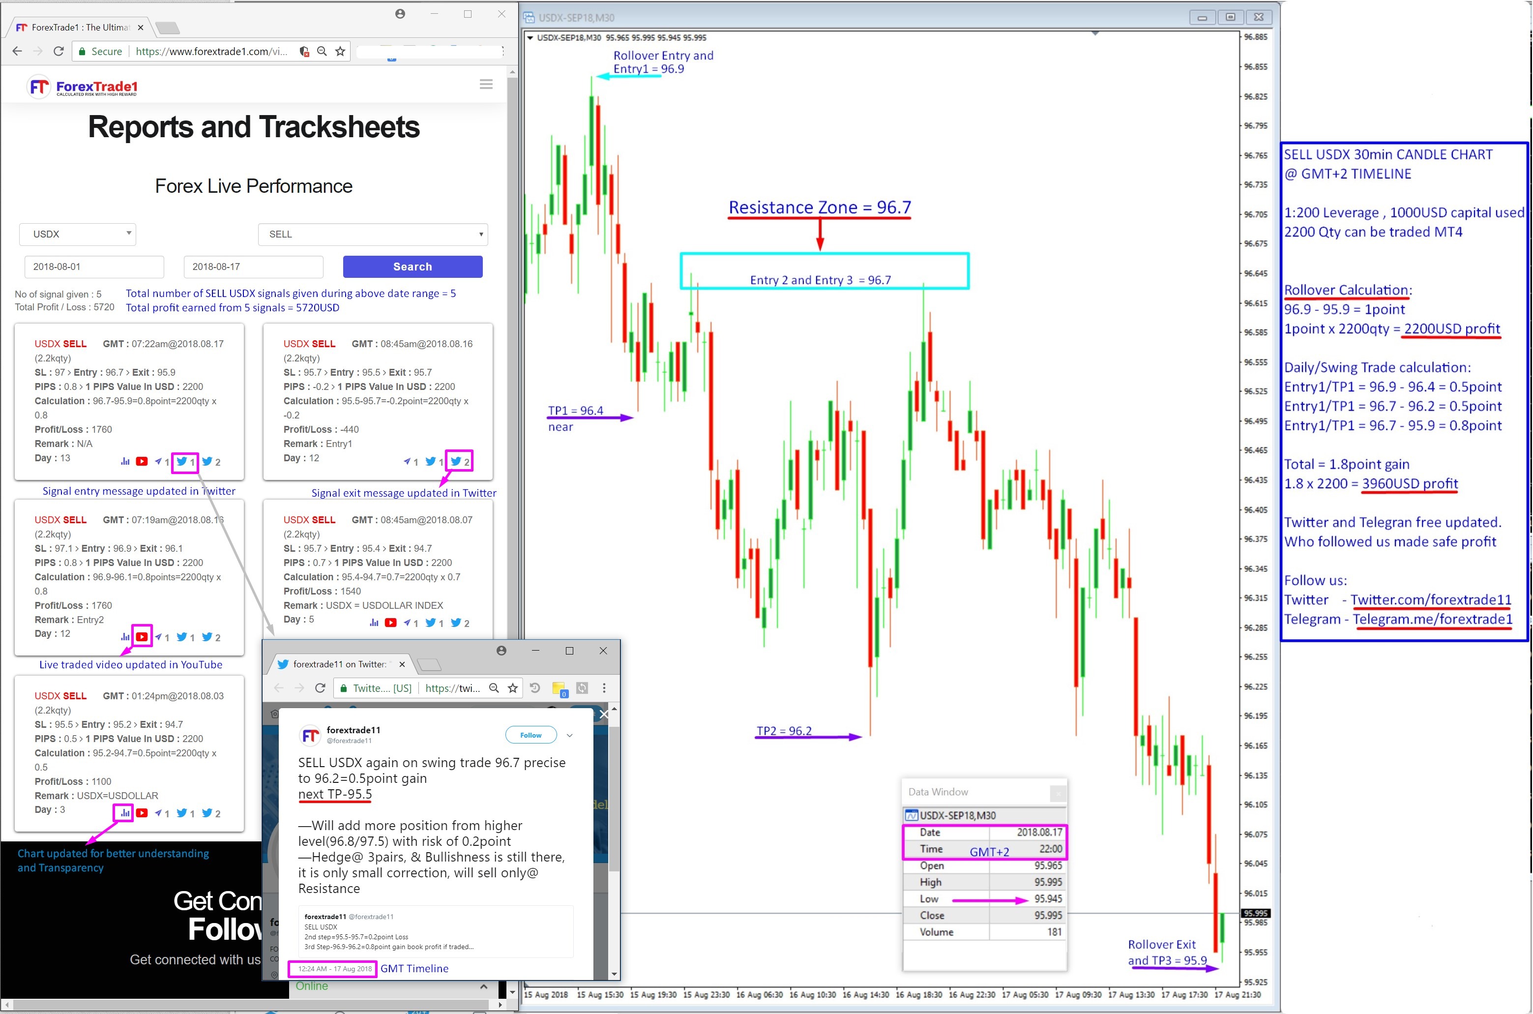Open the quoted SELL USDX tweet
Screen dimensions: 1533x1014
435,932
